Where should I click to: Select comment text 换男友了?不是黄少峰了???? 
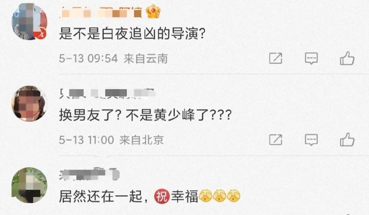(x=145, y=115)
